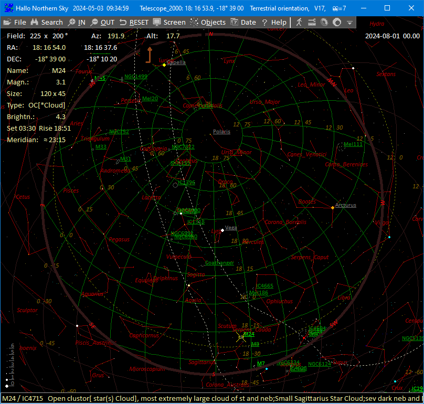Click the ruler measurement toolbar icon
The width and height of the screenshot is (424, 404).
click(312, 22)
